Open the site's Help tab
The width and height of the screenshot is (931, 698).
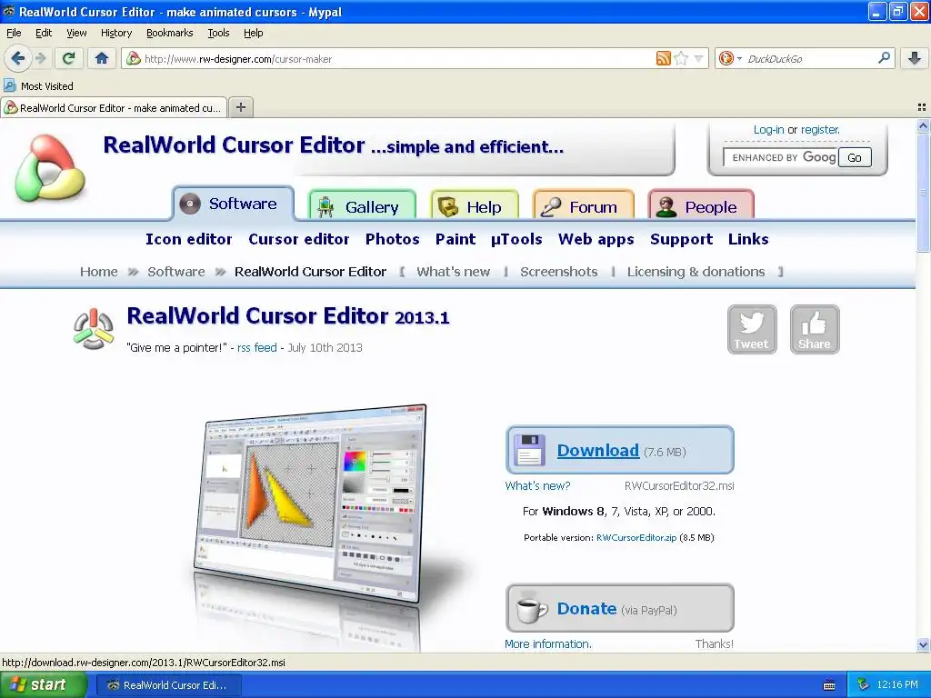(475, 206)
